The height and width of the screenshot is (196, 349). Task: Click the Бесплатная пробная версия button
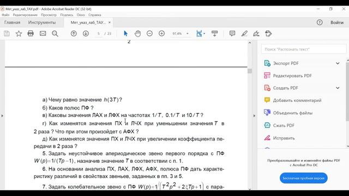tap(304, 178)
